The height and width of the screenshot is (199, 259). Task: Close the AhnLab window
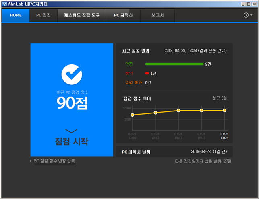pyautogui.click(x=255, y=4)
